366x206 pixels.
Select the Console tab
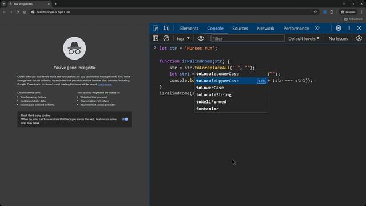pos(215,29)
